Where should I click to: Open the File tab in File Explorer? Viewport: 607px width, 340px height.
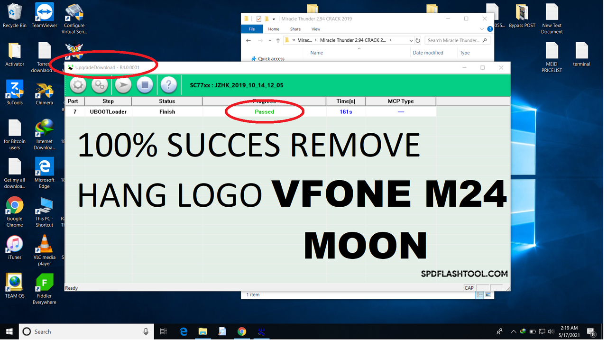(252, 29)
